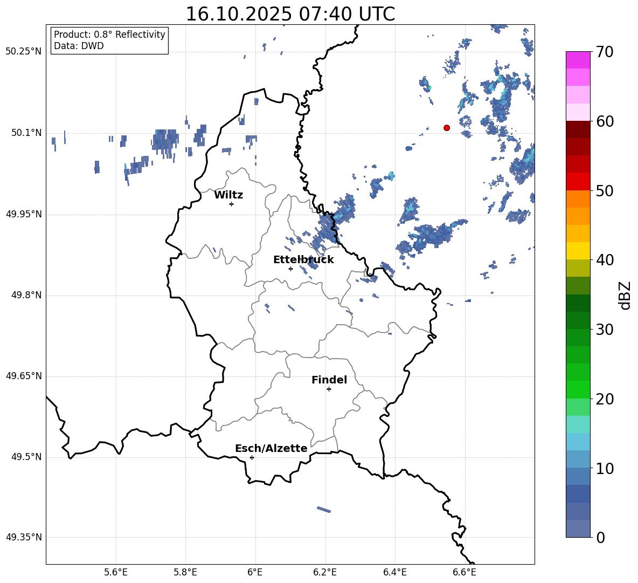The height and width of the screenshot is (583, 638).
Task: Click the Ettelbruck location cross marker
Action: [290, 269]
